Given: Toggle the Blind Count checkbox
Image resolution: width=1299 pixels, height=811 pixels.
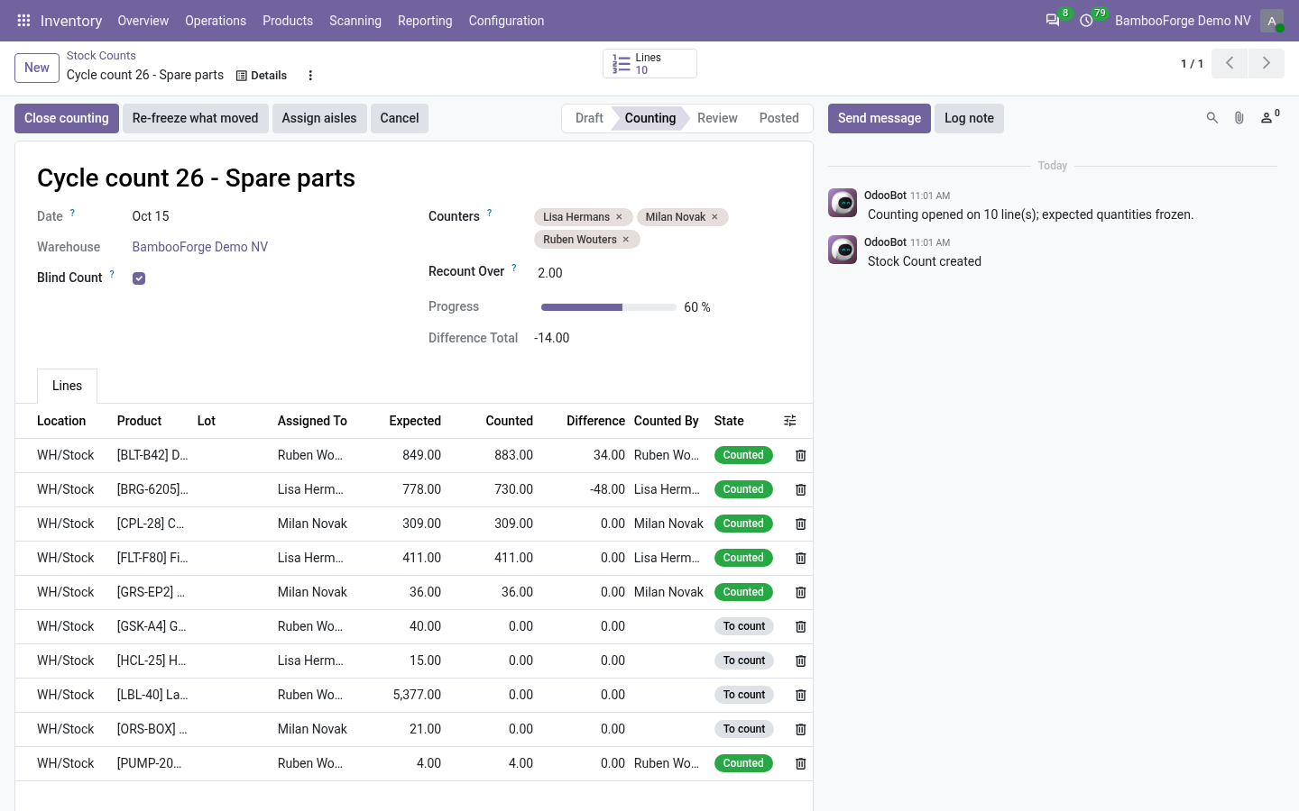Looking at the screenshot, I should [139, 278].
